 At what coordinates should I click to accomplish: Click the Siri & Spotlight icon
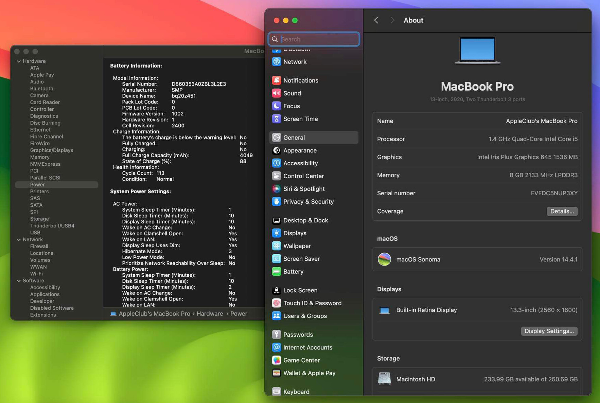click(x=277, y=189)
